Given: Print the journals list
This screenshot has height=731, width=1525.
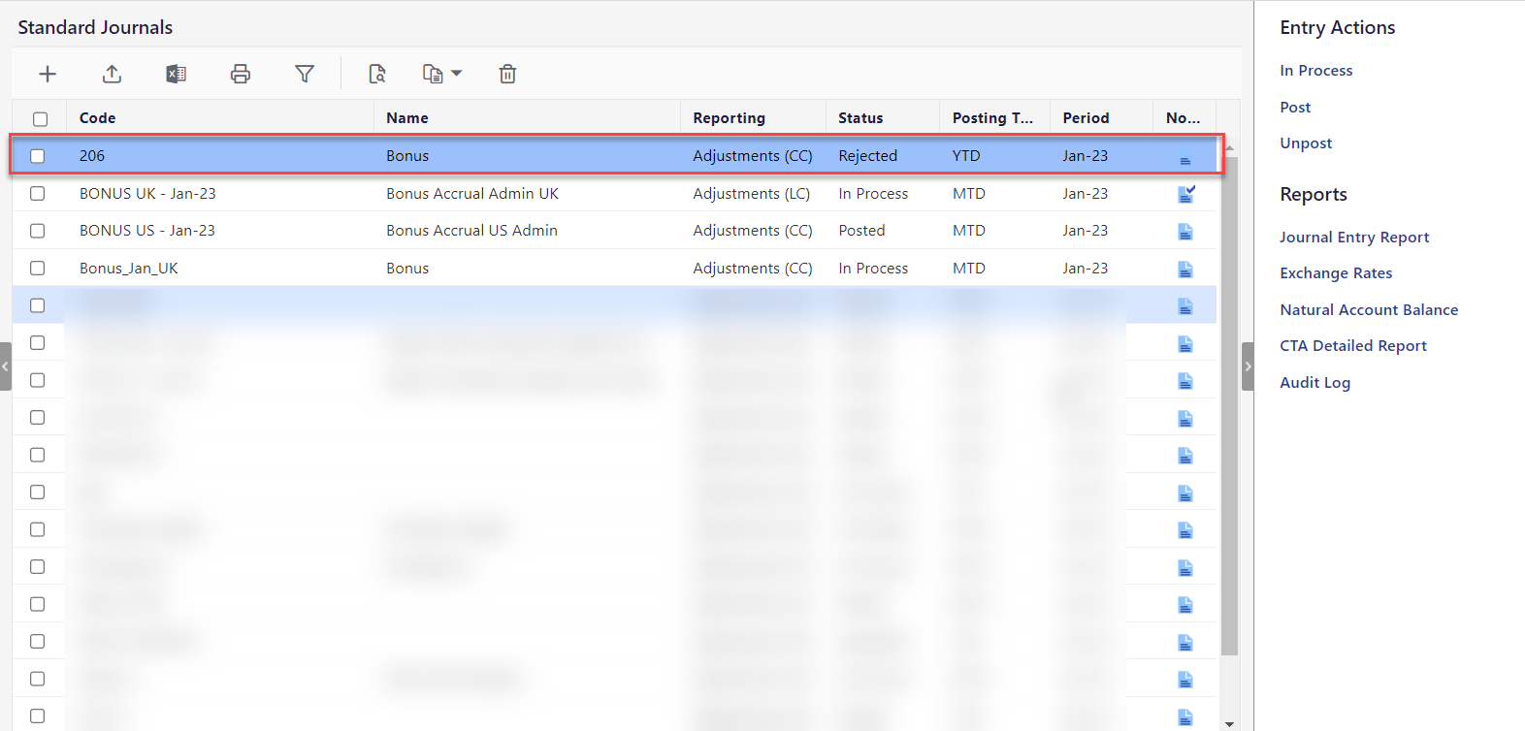Looking at the screenshot, I should tap(241, 74).
